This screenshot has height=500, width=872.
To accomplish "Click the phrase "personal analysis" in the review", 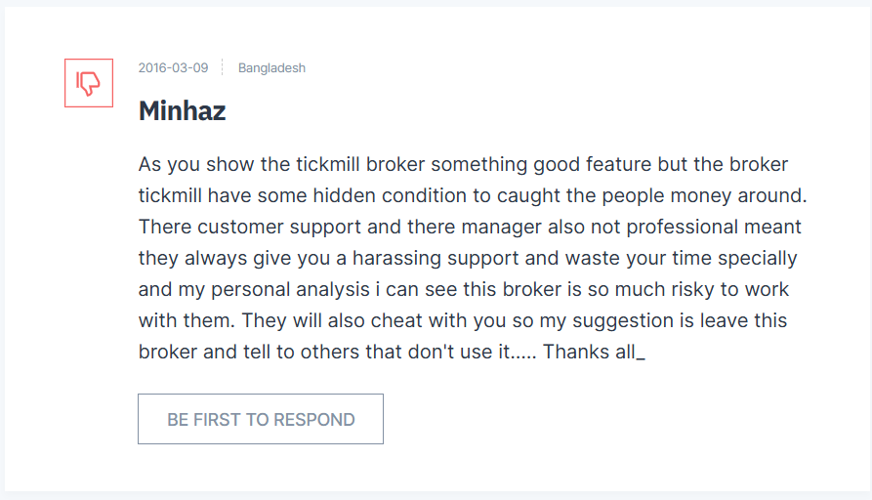I will tap(290, 290).
